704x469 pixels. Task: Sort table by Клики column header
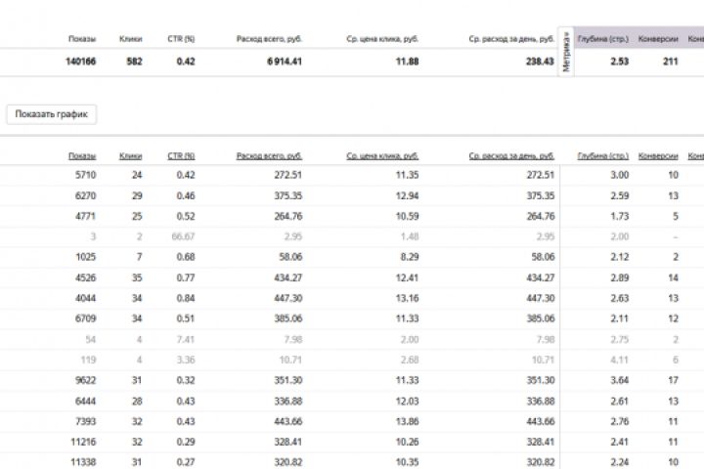[130, 155]
